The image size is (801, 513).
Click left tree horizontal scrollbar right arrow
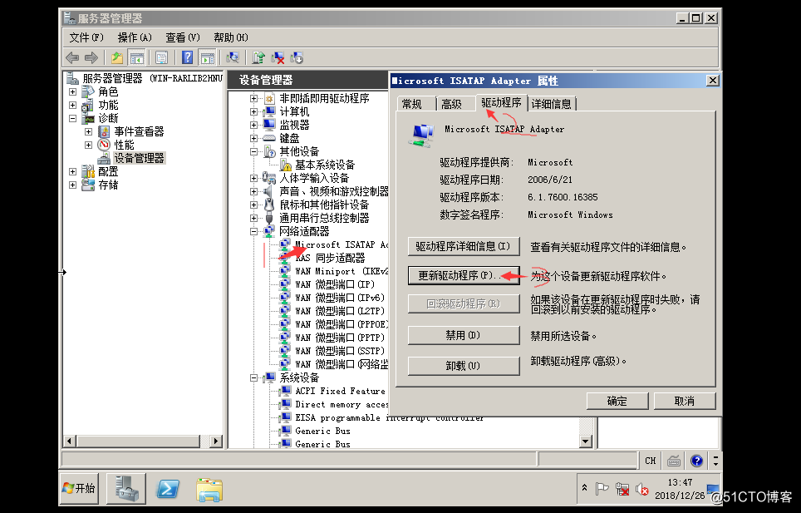216,441
